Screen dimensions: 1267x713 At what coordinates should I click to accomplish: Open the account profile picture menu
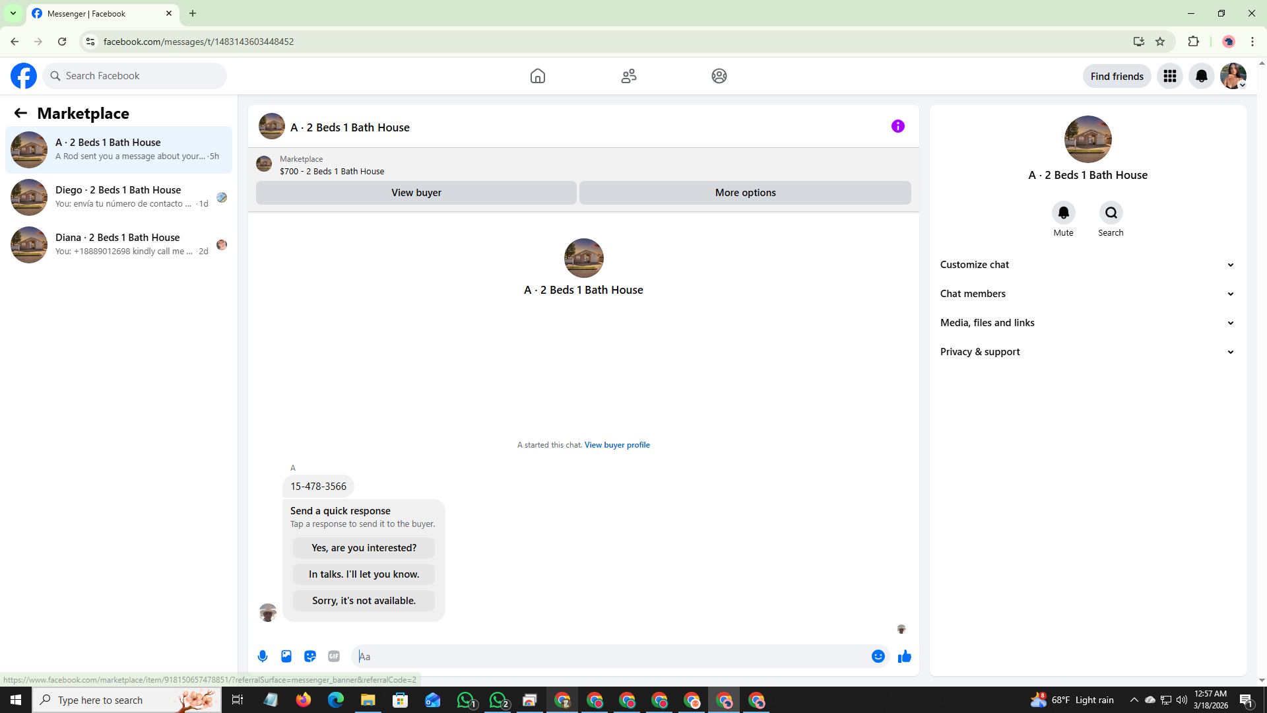(x=1233, y=76)
